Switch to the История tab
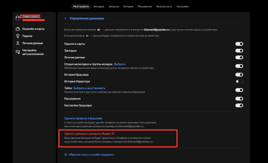The height and width of the screenshot is (163, 268). pyautogui.click(x=128, y=7)
